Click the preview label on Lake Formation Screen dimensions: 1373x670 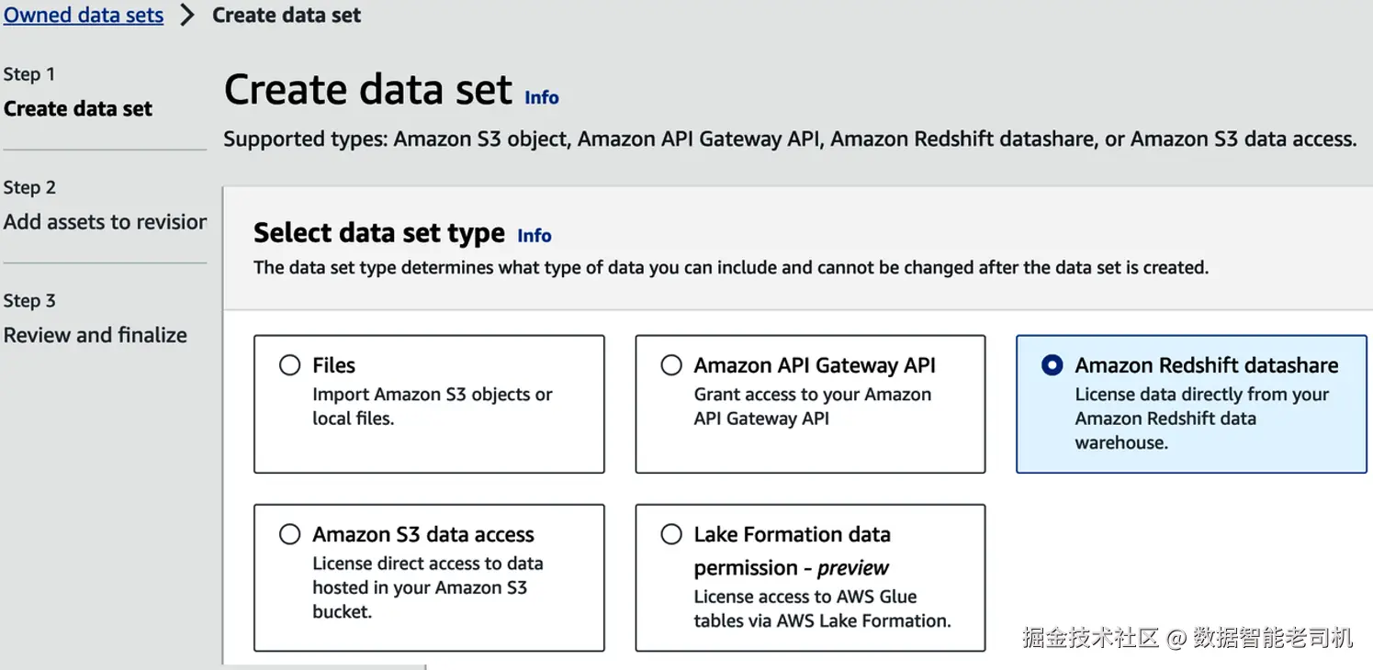pyautogui.click(x=853, y=568)
